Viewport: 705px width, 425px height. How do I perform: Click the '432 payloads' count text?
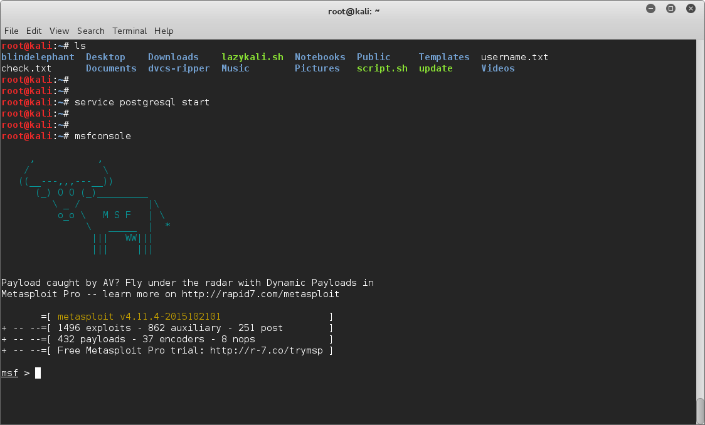(x=92, y=339)
